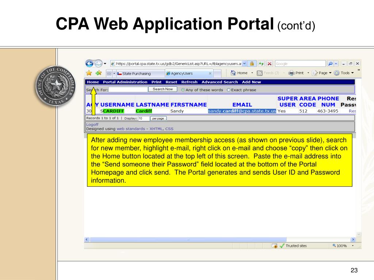The width and height of the screenshot is (374, 280).
Task: Open the XHTML link
Action: 156,129
